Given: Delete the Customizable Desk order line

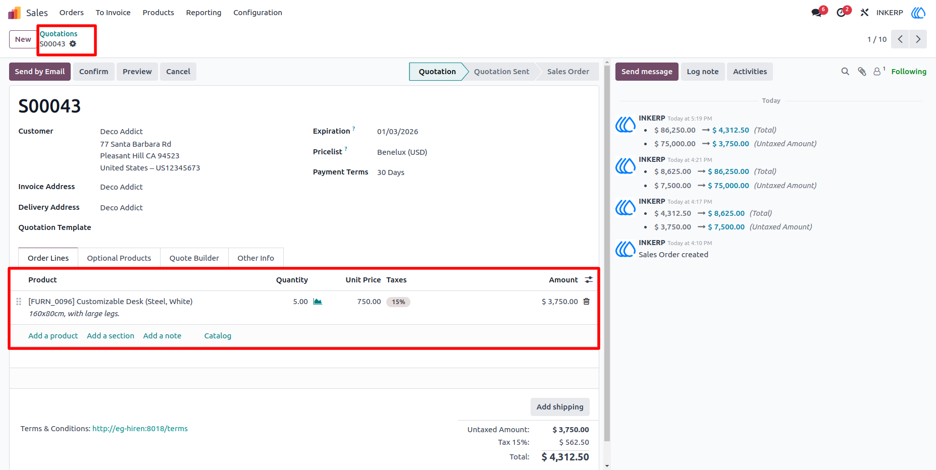Looking at the screenshot, I should click(x=587, y=302).
